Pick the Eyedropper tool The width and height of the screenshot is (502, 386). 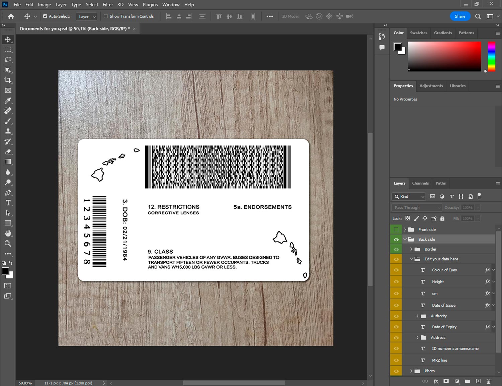8,101
